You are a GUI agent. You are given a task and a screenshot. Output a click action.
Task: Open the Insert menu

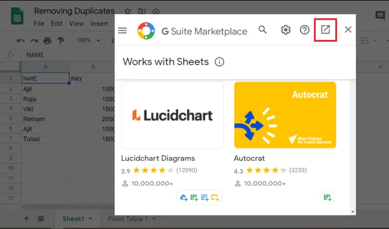click(99, 23)
